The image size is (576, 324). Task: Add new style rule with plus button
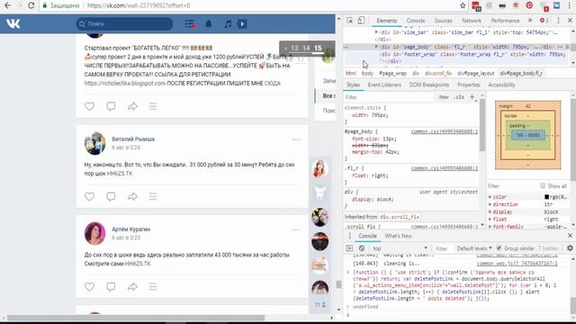[x=472, y=97]
